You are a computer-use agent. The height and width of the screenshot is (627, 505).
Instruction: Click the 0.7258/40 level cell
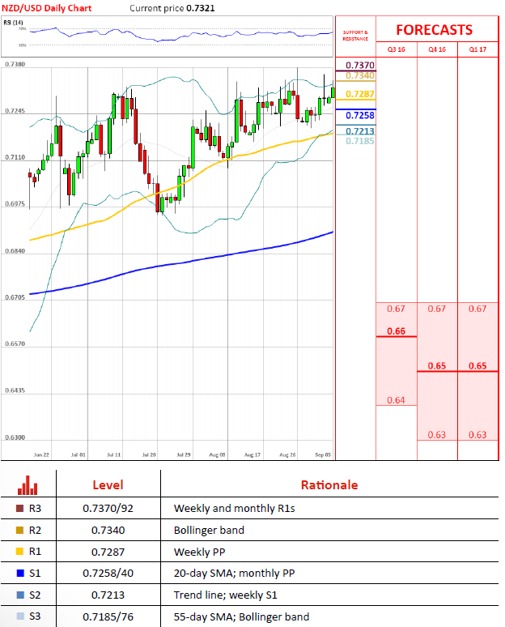tap(108, 573)
